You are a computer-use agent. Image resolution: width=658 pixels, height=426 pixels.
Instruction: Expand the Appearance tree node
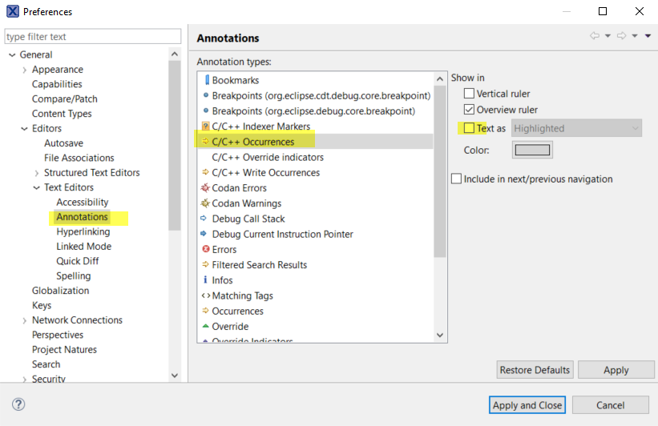point(25,70)
